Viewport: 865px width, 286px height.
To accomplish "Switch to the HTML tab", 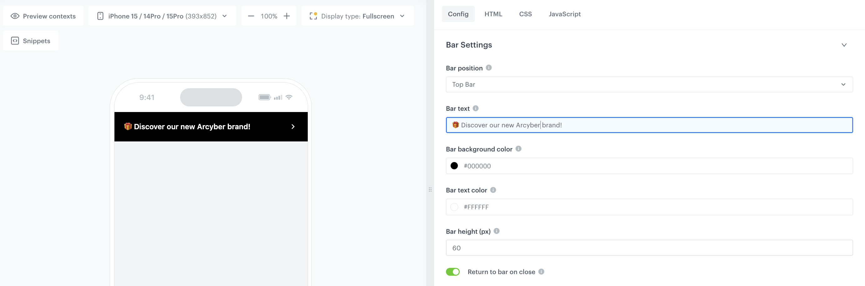I will [x=493, y=14].
